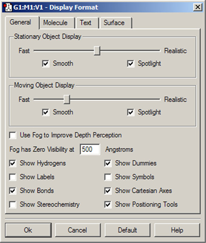Enable Use Fog to Improve Depth Perception
This screenshot has width=206, height=243.
(13, 135)
